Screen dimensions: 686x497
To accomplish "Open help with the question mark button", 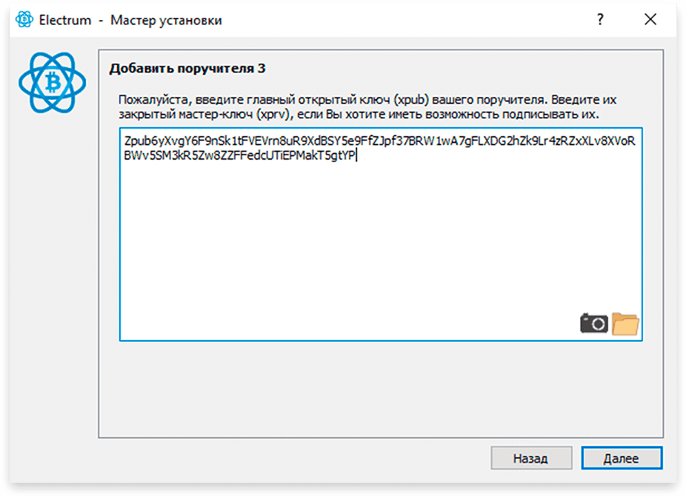I will (600, 19).
